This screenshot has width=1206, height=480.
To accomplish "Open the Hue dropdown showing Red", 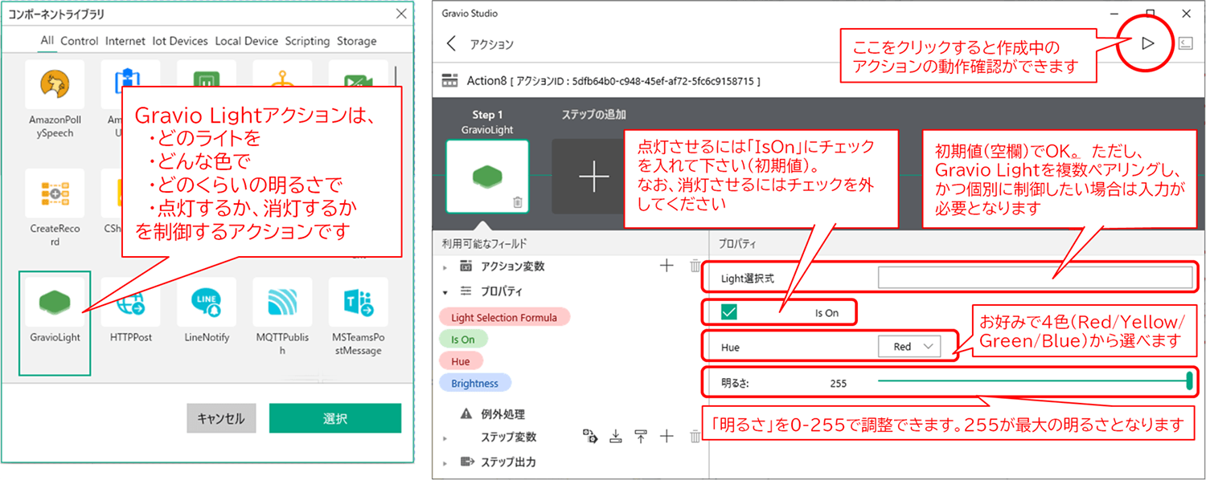I will (x=909, y=347).
